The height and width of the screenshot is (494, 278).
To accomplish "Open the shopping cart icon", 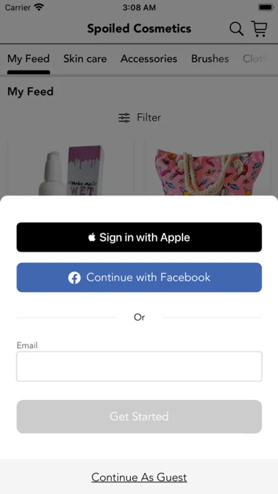I will 259,29.
